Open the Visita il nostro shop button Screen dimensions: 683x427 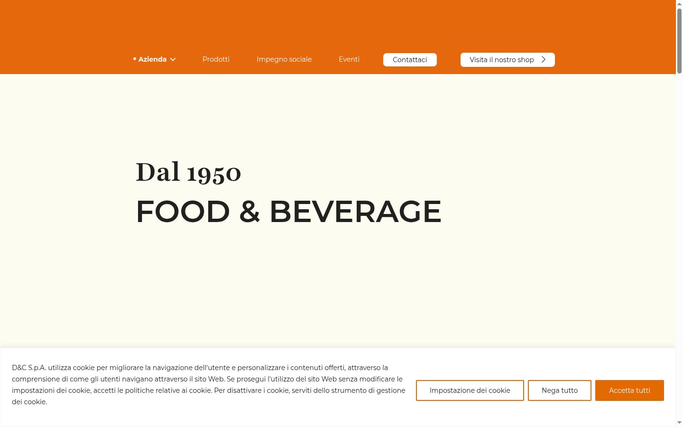coord(508,60)
